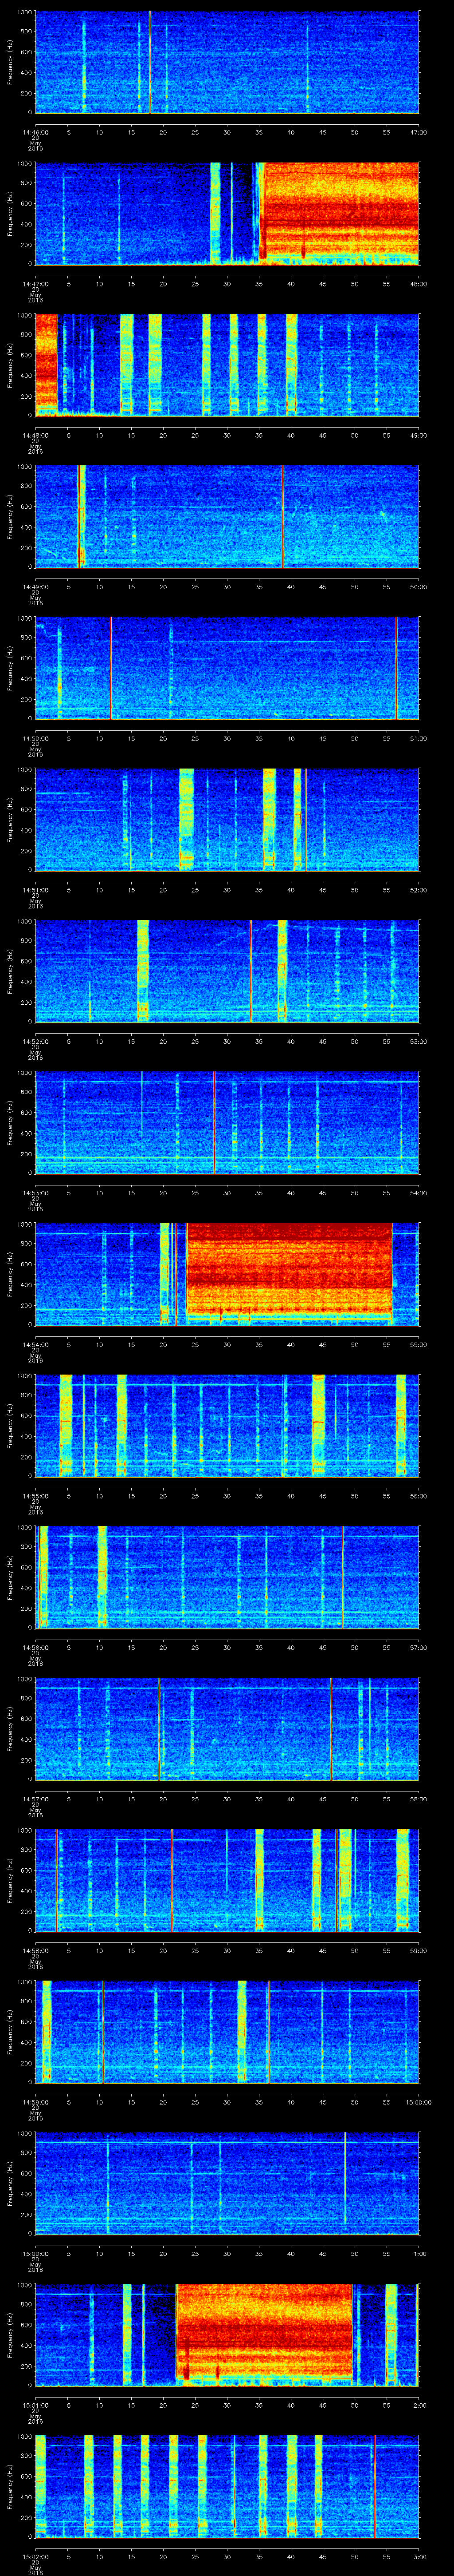The image size is (454, 2576).
Task: Open the spectrogram starting at 14:48:00
Action: 227,365
